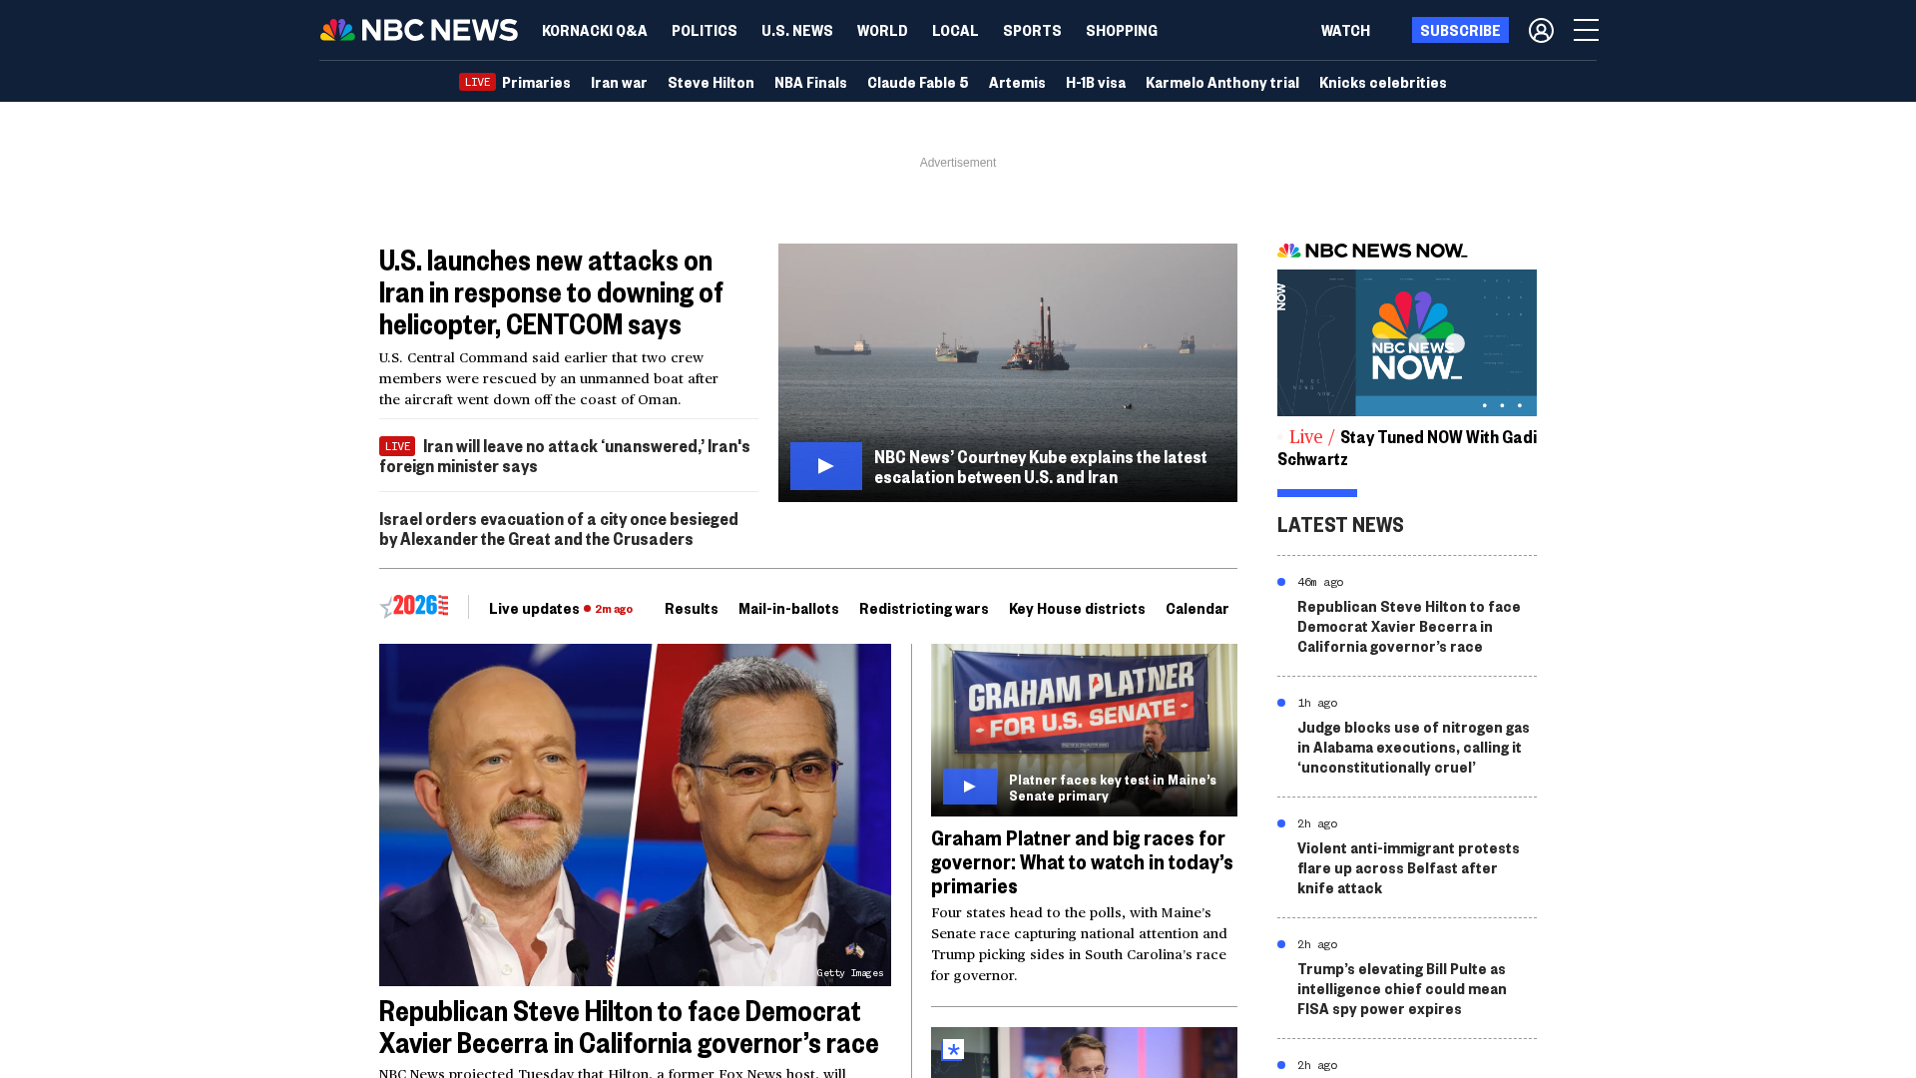Screen dimensions: 1916x1078
Task: Open the Iran war trending topic
Action: click(619, 82)
